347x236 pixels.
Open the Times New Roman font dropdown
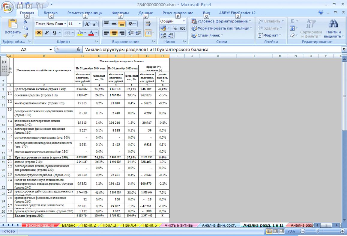(65, 24)
